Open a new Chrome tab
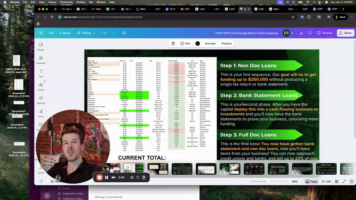The image size is (356, 200). coord(343,9)
